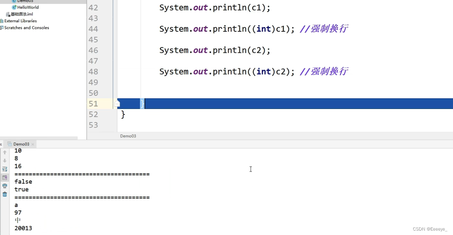453x235 pixels.
Task: Click console output 'false'
Action: point(23,182)
